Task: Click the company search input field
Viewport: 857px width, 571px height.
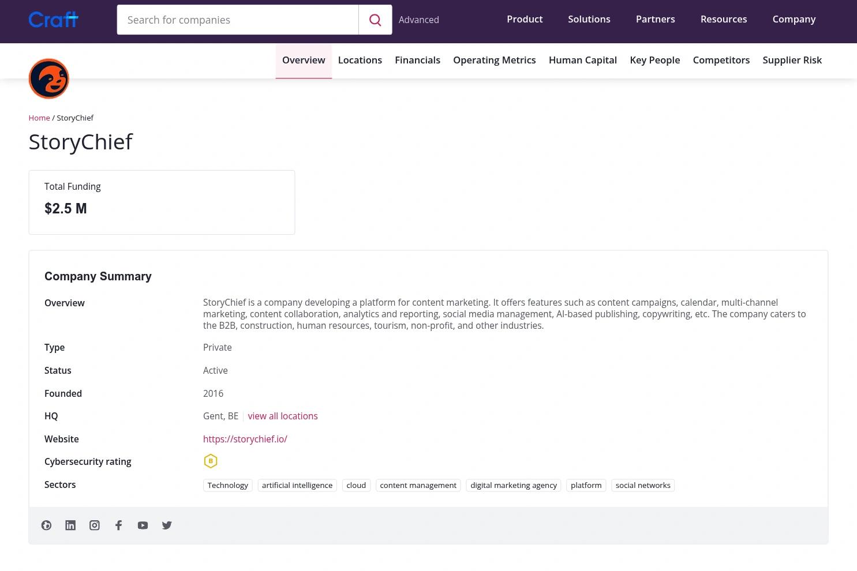Action: (237, 20)
